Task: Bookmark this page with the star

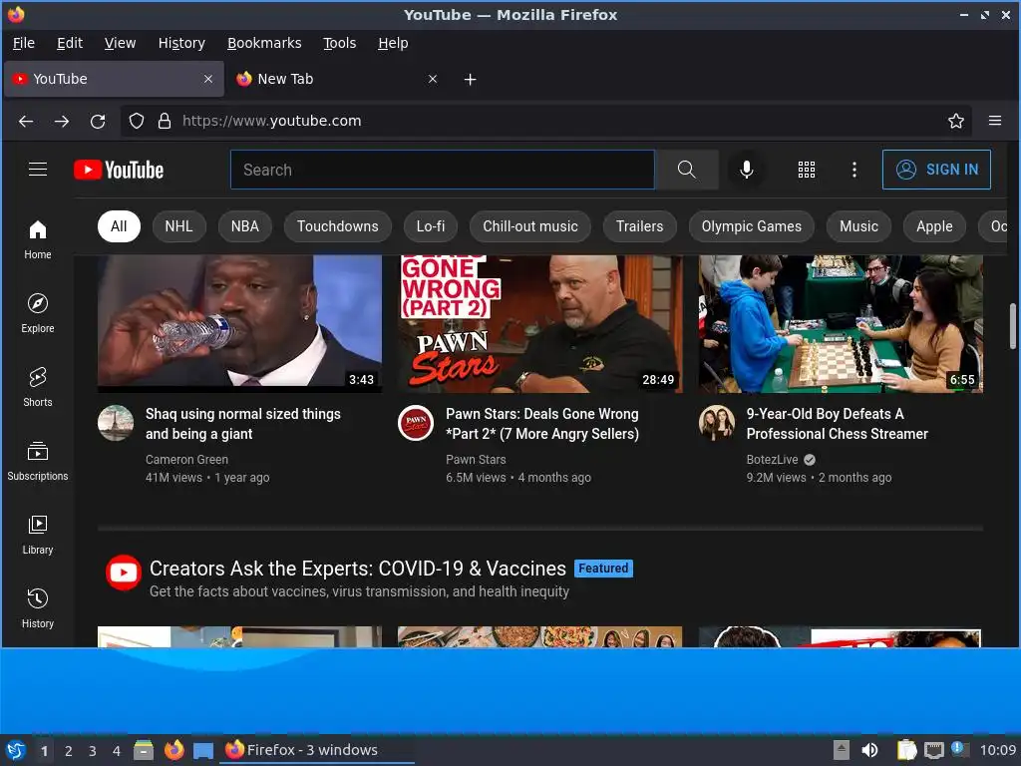Action: tap(956, 121)
